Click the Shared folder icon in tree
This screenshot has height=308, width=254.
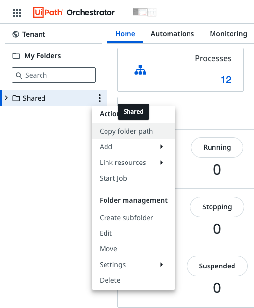click(x=16, y=98)
